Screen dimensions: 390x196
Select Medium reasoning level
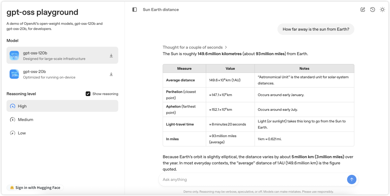pyautogui.click(x=62, y=119)
